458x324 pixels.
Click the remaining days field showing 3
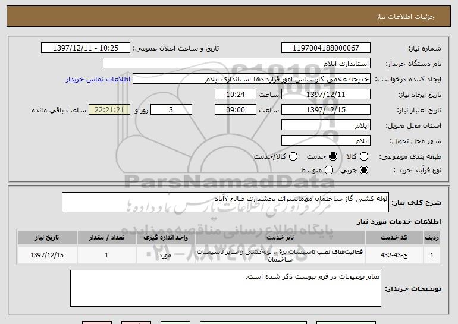171,110
